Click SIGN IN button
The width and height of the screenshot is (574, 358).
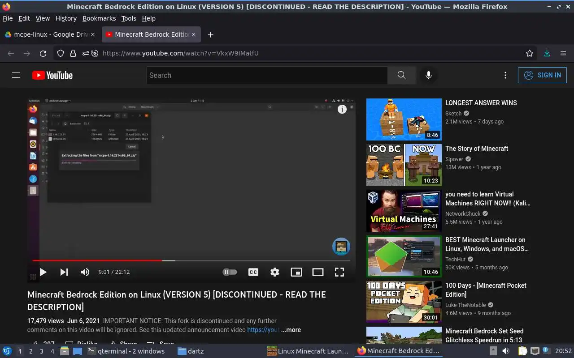click(x=542, y=75)
